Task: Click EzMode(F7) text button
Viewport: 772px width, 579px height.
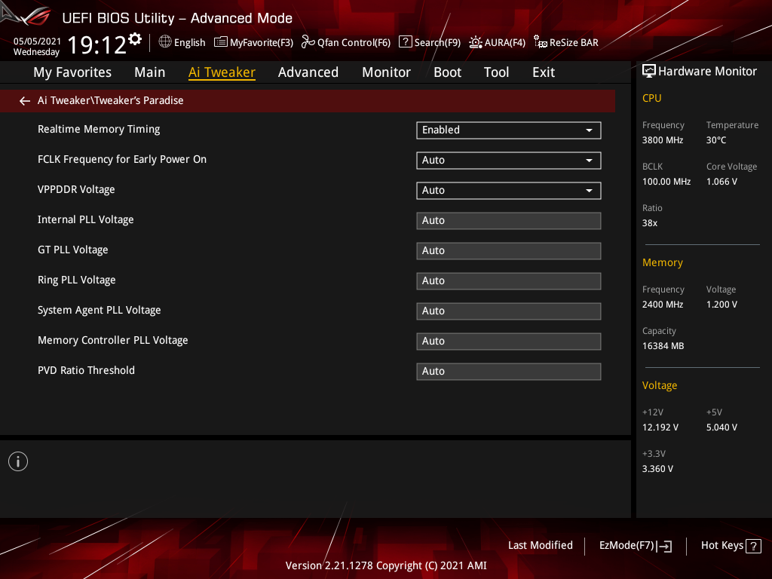Action: pos(626,546)
